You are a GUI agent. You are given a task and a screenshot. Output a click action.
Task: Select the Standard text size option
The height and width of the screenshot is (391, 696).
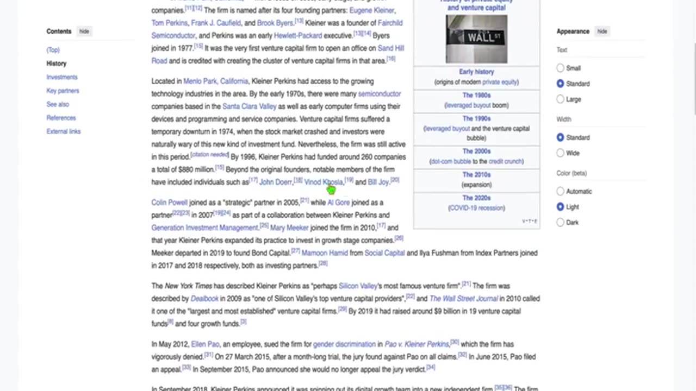(560, 84)
